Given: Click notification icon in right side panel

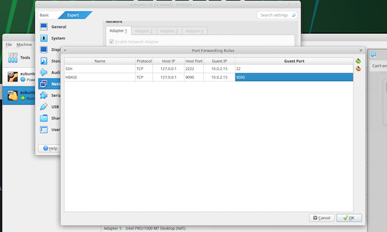Looking at the screenshot, I should [373, 55].
